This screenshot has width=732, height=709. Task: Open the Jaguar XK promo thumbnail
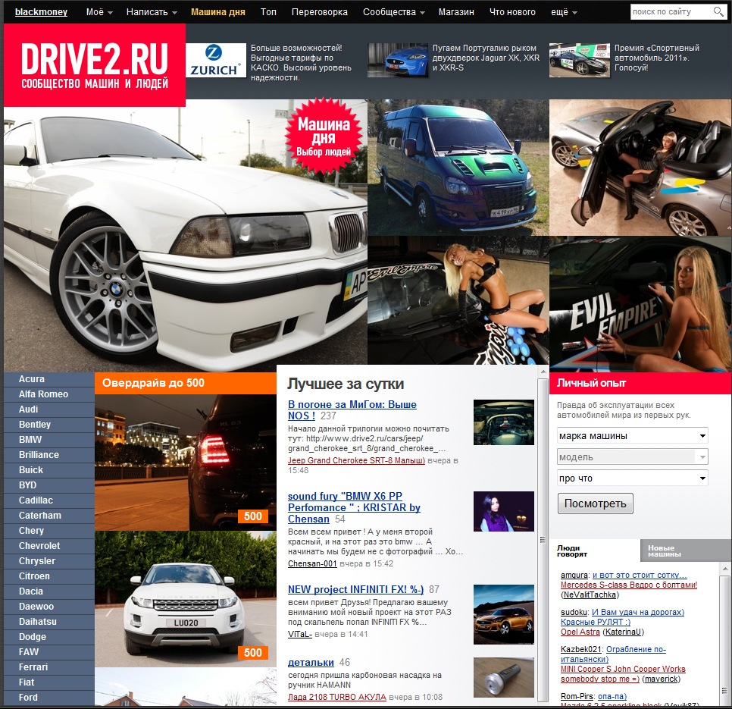click(398, 60)
